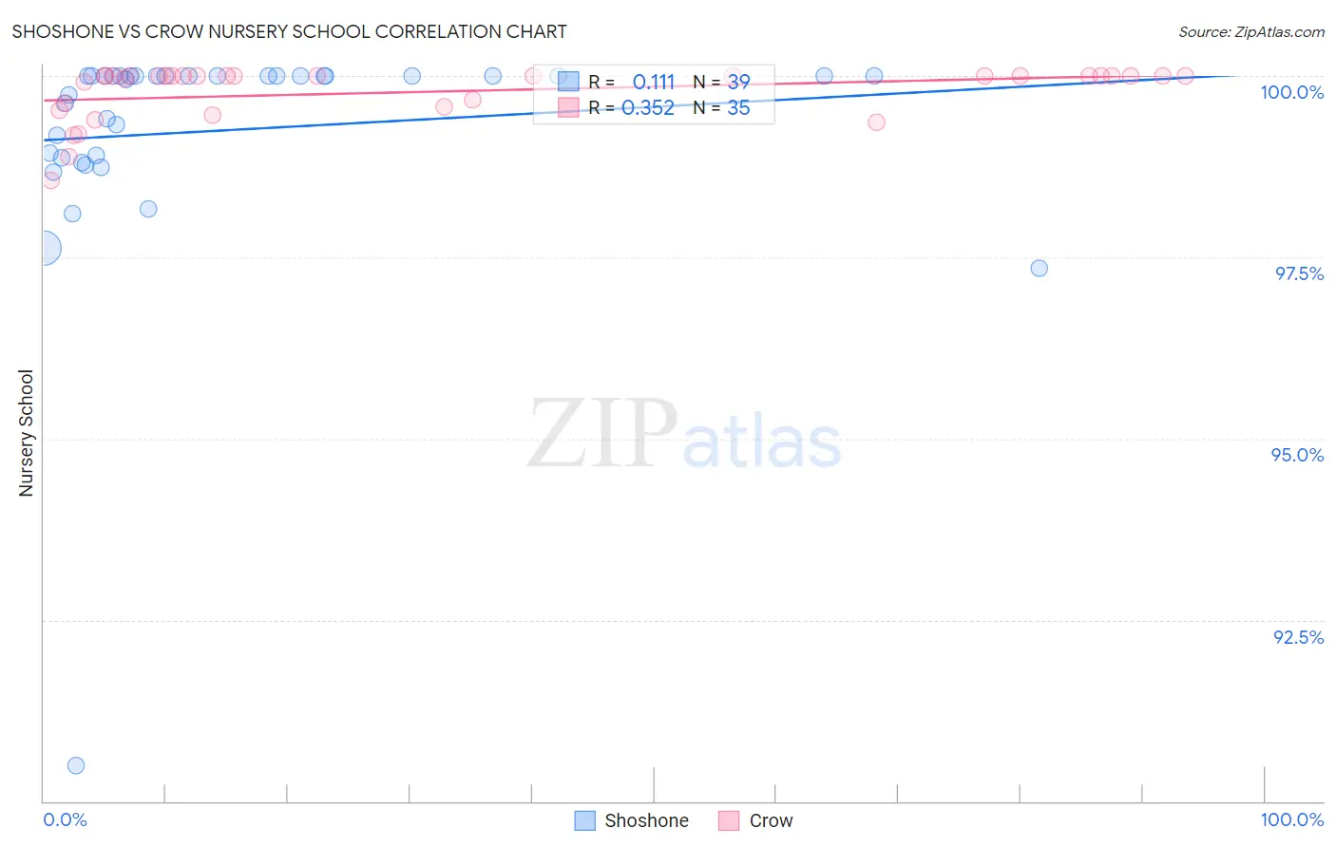The image size is (1336, 847).
Task: Click the 100.0% y-axis tick label
Action: (x=1291, y=92)
